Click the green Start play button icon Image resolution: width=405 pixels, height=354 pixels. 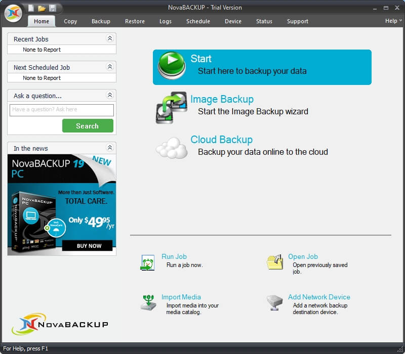(172, 65)
